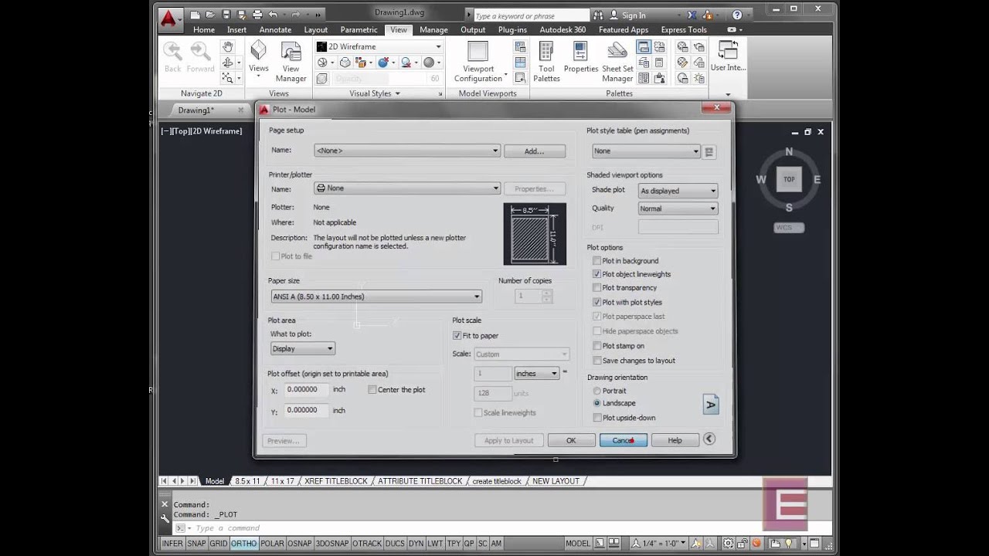Image resolution: width=989 pixels, height=556 pixels.
Task: Select the Pan hand icon
Action: [228, 48]
